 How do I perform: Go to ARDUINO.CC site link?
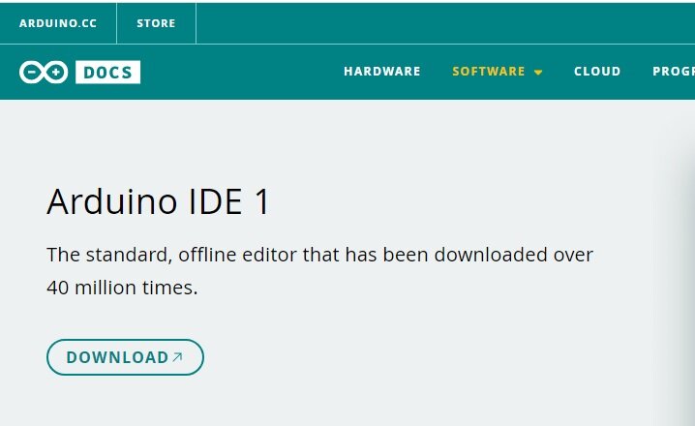pyautogui.click(x=58, y=23)
